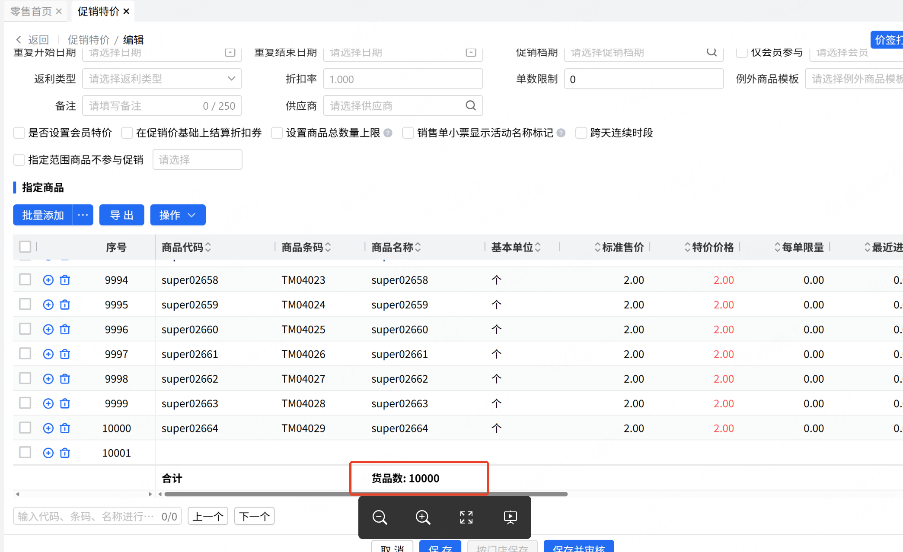Click 促销特价 breadcrumb link
Image resolution: width=903 pixels, height=552 pixels.
coord(89,40)
